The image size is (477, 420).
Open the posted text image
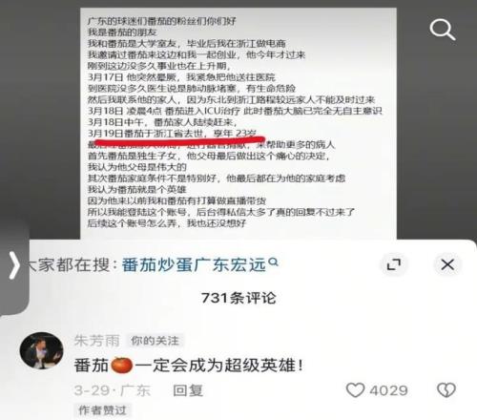(x=238, y=123)
